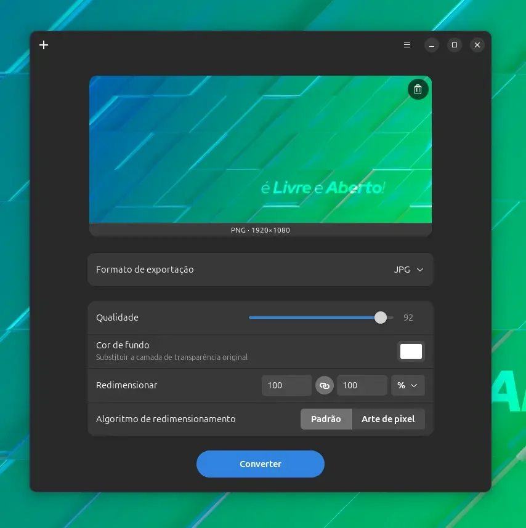Click the resize height input field
The width and height of the screenshot is (526, 528).
362,385
